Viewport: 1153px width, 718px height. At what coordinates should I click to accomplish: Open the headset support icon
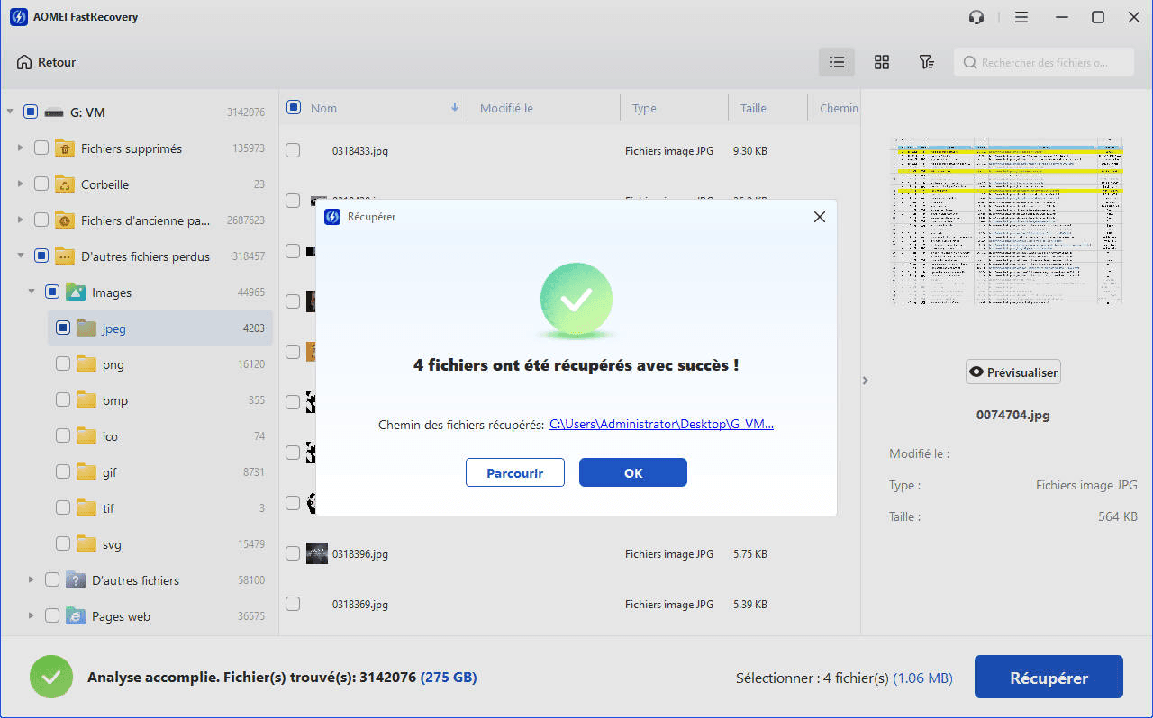[976, 17]
